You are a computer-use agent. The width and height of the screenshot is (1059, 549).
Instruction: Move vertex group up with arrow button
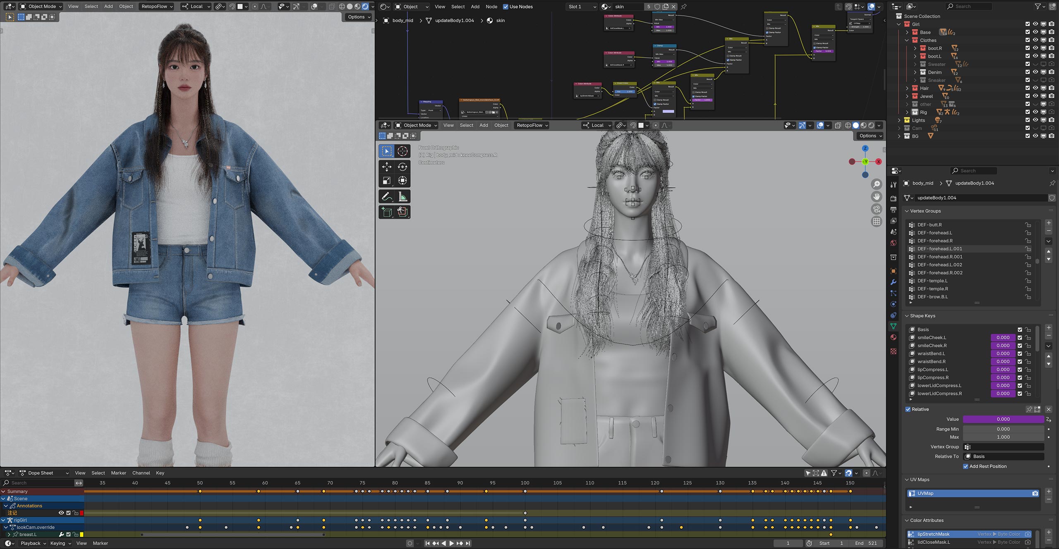point(1049,251)
